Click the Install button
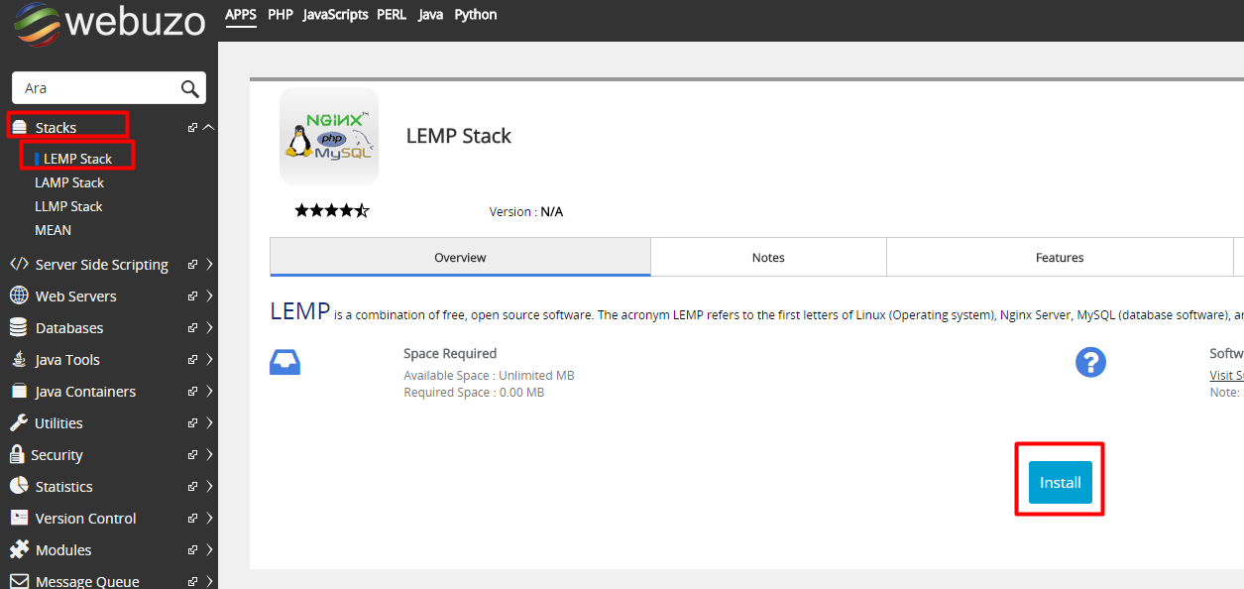 coord(1060,482)
